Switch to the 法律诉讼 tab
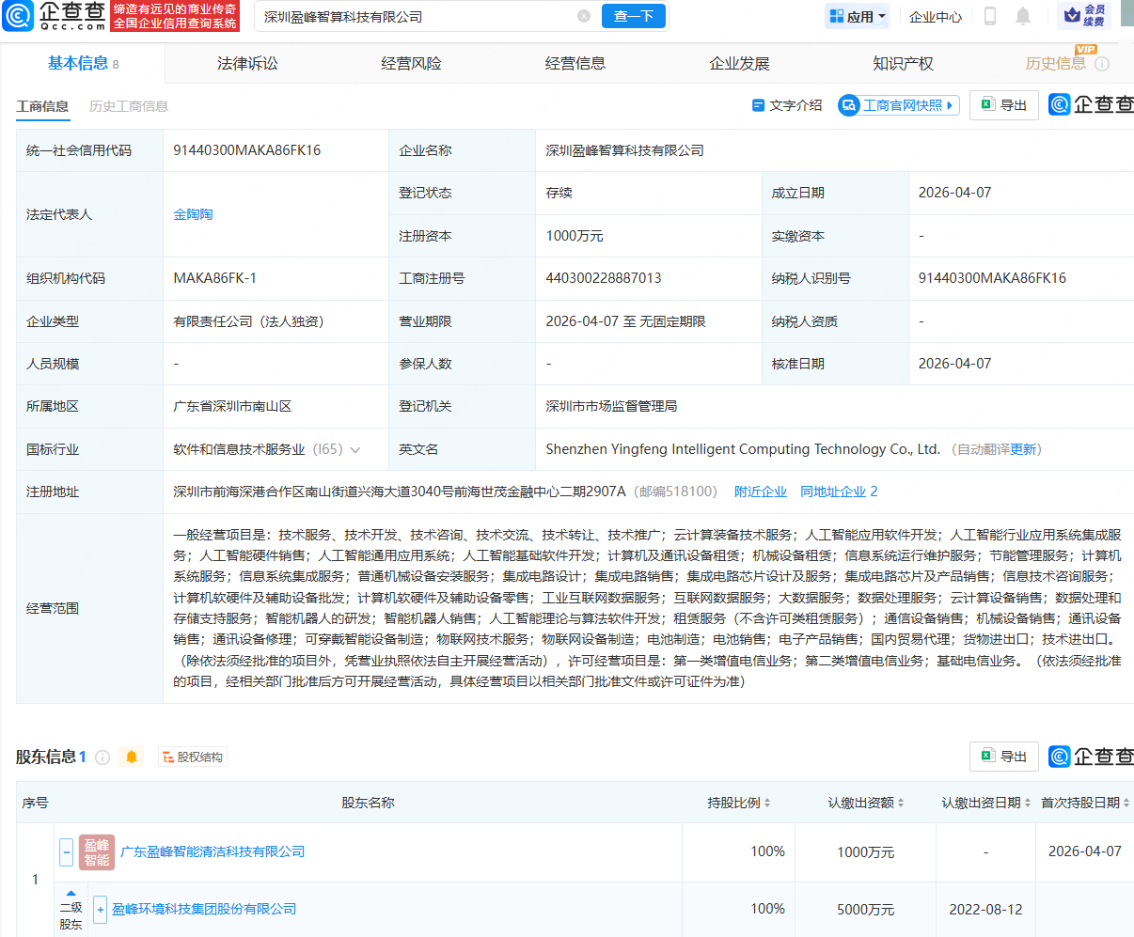 (247, 63)
